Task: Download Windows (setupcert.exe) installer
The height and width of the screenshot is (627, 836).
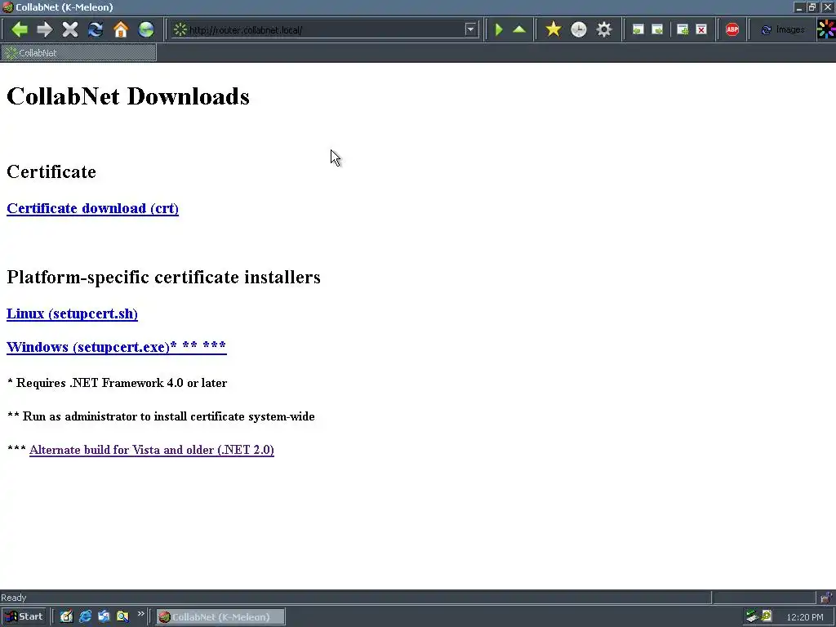Action: pyautogui.click(x=116, y=347)
